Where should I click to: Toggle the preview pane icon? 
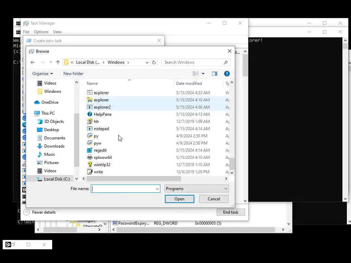pos(215,74)
